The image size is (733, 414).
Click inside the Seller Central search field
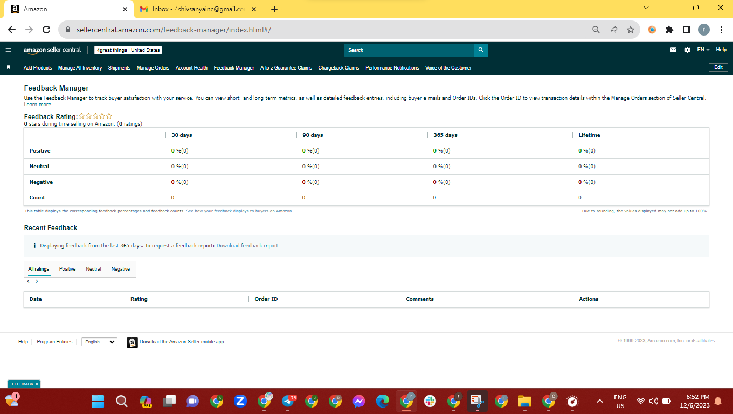point(409,50)
